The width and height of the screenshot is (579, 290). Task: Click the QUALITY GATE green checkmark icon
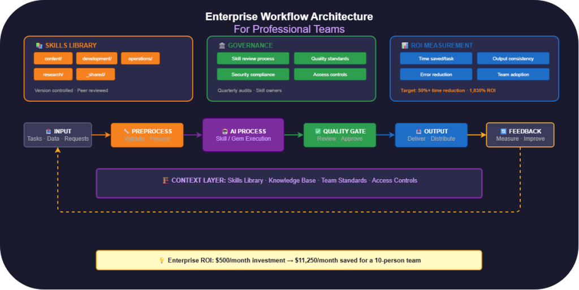318,131
